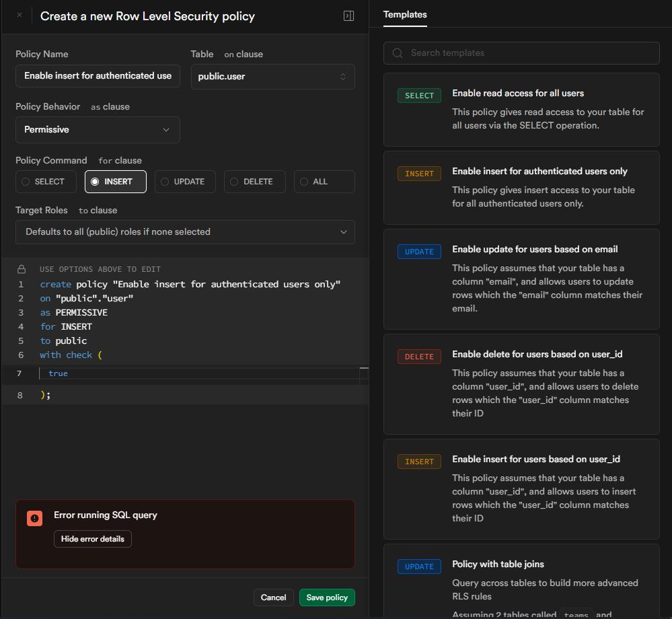The width and height of the screenshot is (672, 619).
Task: Pick the ALL policy command option
Action: tap(324, 182)
